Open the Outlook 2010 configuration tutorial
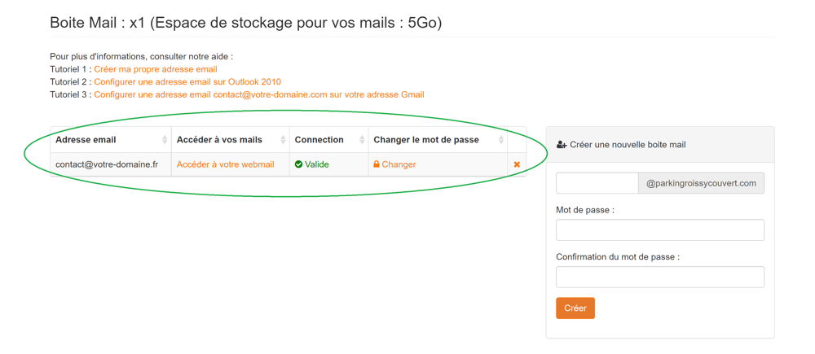 187,82
